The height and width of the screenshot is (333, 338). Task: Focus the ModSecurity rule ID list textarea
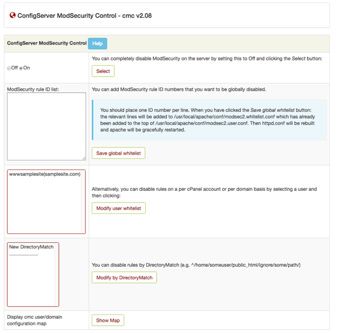pos(47,126)
